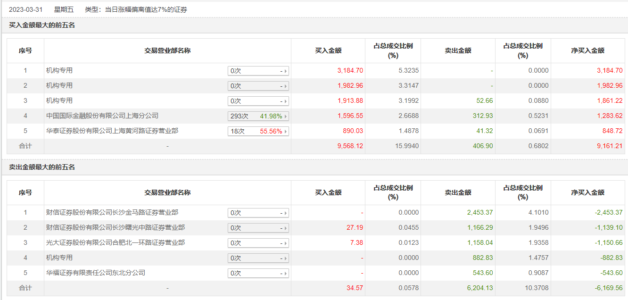Open 0次 dropdown in first buy-table row

tap(258, 71)
